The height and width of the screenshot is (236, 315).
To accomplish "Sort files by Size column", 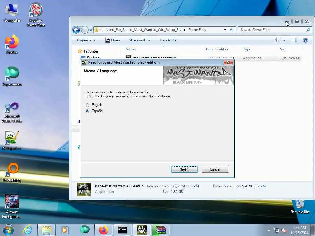I will click(290, 49).
